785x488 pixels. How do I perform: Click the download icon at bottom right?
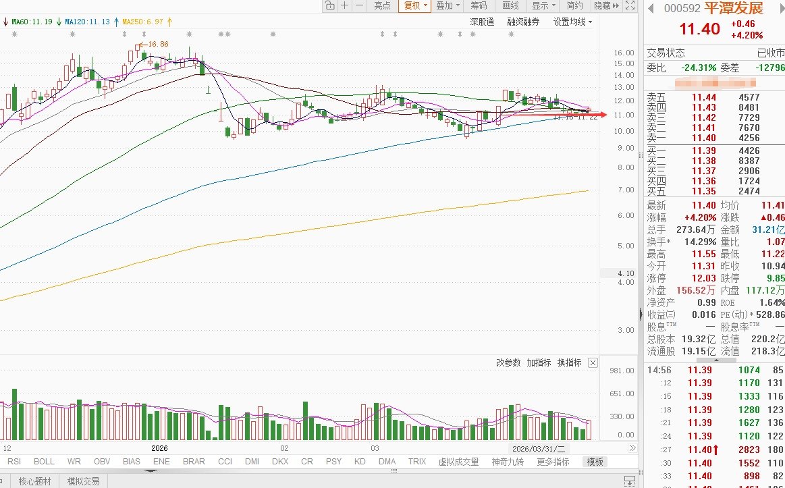629,481
